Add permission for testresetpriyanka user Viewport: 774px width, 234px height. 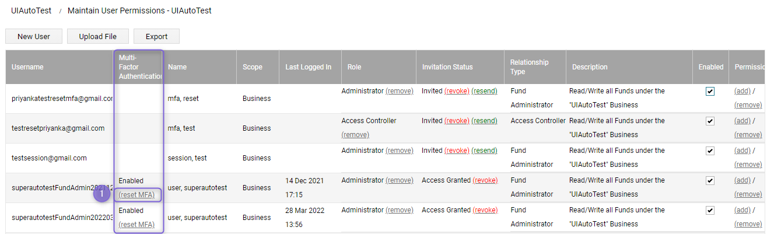(743, 121)
